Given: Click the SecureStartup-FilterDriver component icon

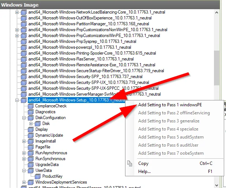Looking at the screenshot, I should click(x=24, y=71).
